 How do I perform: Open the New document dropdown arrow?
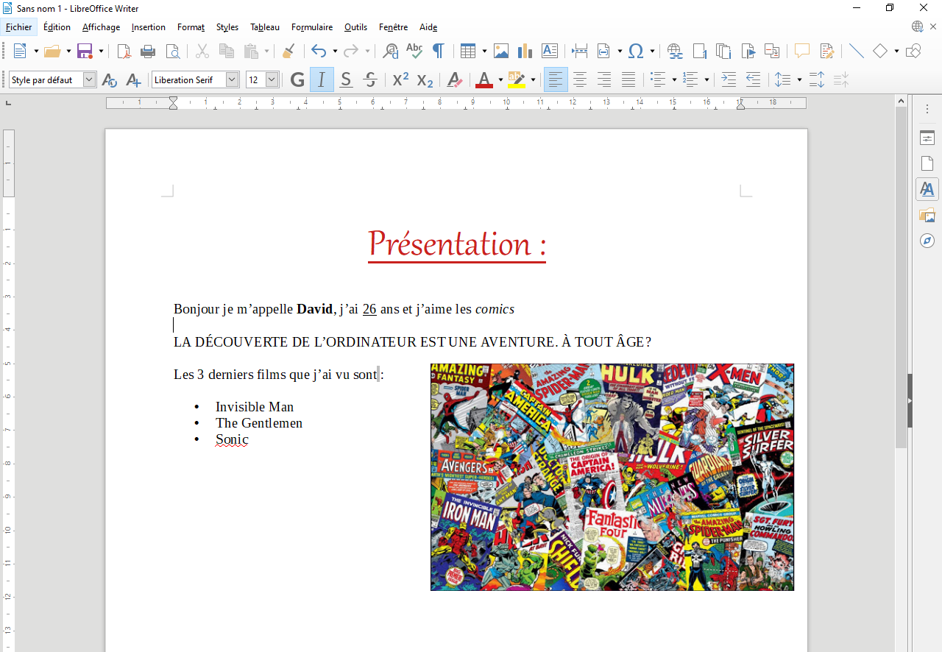click(x=36, y=51)
